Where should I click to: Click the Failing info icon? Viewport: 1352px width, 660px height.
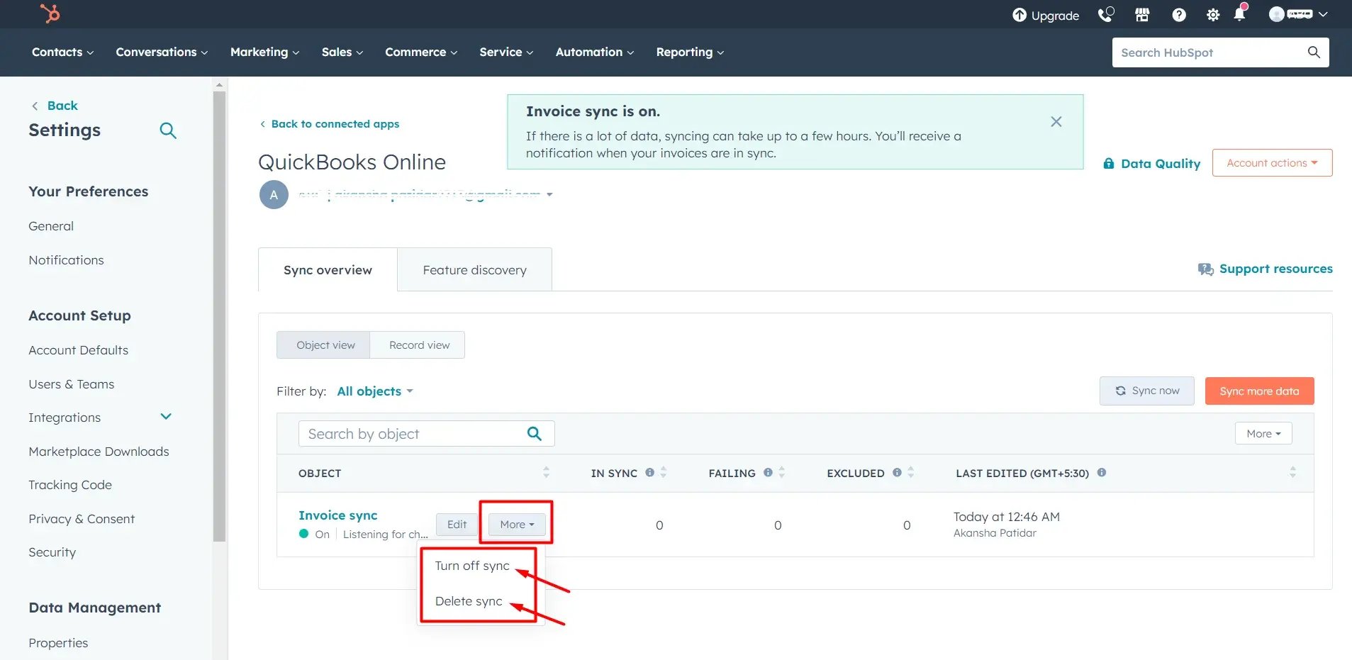(x=768, y=472)
